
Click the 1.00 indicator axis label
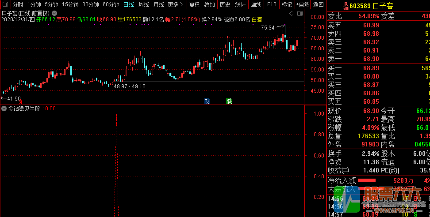(319, 113)
